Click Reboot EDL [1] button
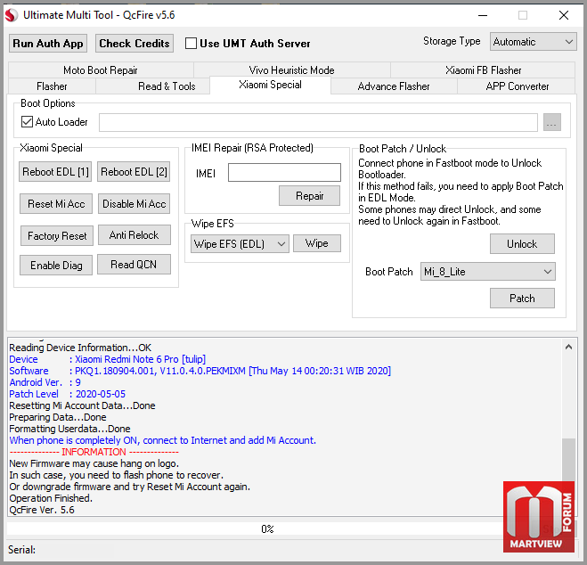 click(55, 172)
